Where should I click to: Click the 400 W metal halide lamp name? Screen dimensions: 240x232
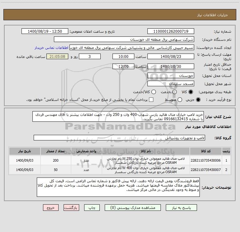point(146,170)
